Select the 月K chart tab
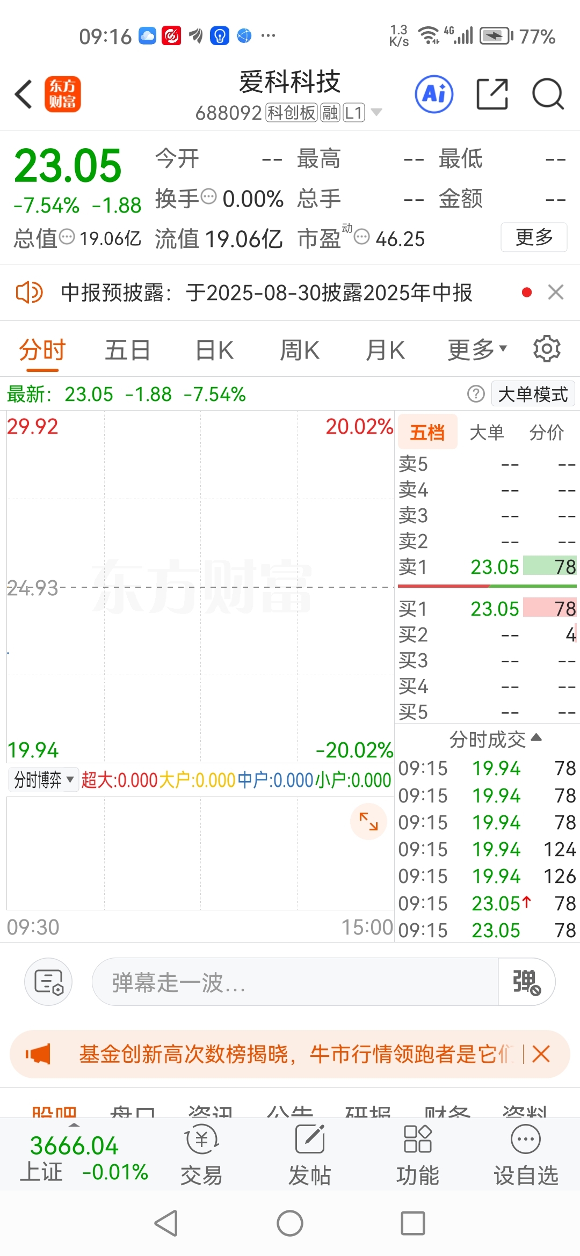 click(385, 350)
